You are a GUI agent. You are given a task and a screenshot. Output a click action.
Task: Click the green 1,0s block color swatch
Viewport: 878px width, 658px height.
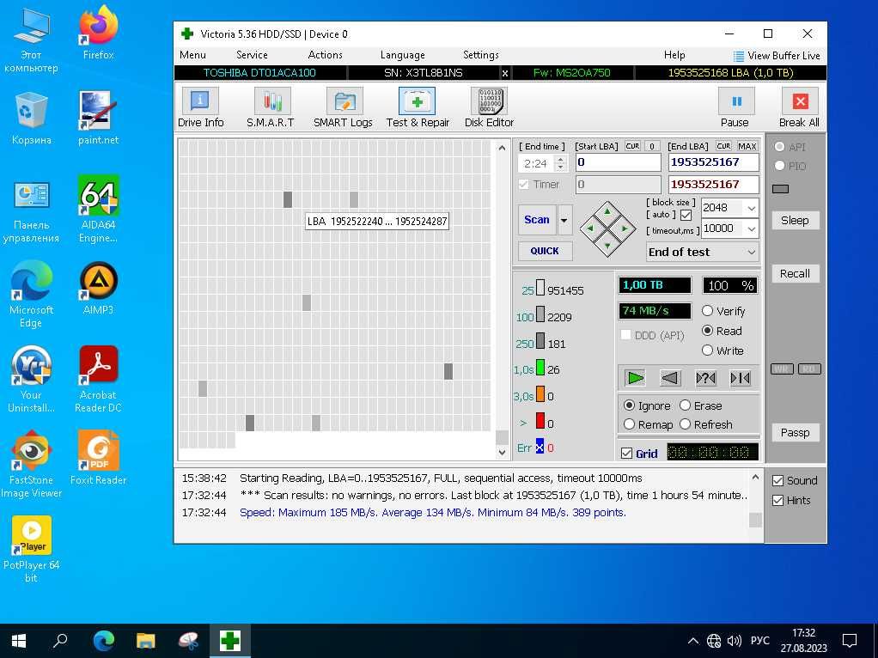pyautogui.click(x=540, y=368)
